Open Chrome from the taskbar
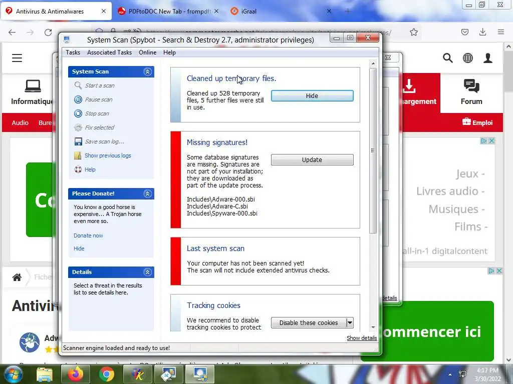The width and height of the screenshot is (513, 384). [x=107, y=374]
